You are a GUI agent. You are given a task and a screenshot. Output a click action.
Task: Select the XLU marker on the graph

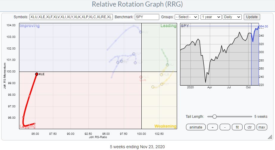140,32
